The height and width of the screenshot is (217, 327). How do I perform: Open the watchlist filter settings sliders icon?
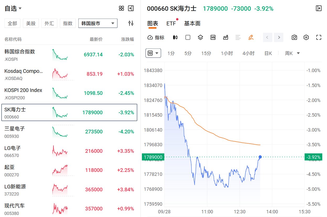click(x=131, y=23)
